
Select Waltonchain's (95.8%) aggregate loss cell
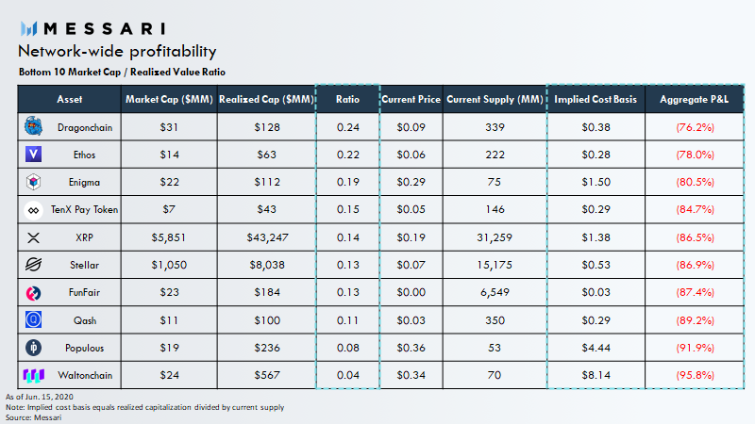[695, 375]
